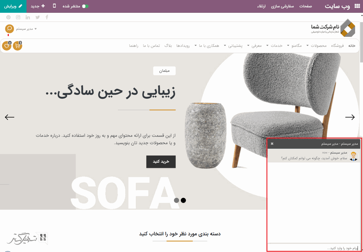The height and width of the screenshot is (252, 363).
Task: Toggle the منتشر شده publish switch
Action: coord(85,6)
